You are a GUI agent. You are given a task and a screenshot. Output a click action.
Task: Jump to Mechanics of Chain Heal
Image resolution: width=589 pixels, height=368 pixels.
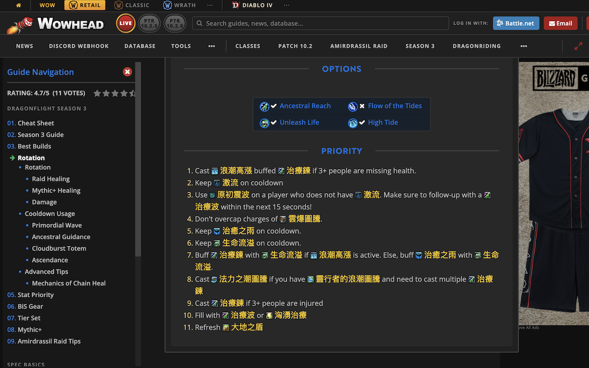(x=69, y=283)
